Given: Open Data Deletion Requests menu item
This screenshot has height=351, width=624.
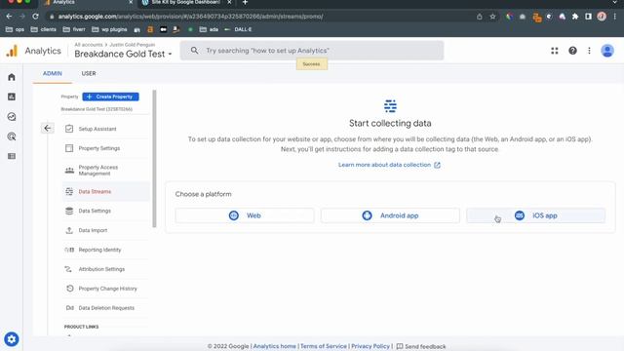Looking at the screenshot, I should click(106, 308).
